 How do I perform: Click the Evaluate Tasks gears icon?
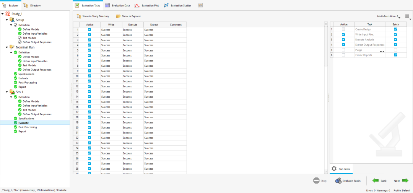point(338,181)
